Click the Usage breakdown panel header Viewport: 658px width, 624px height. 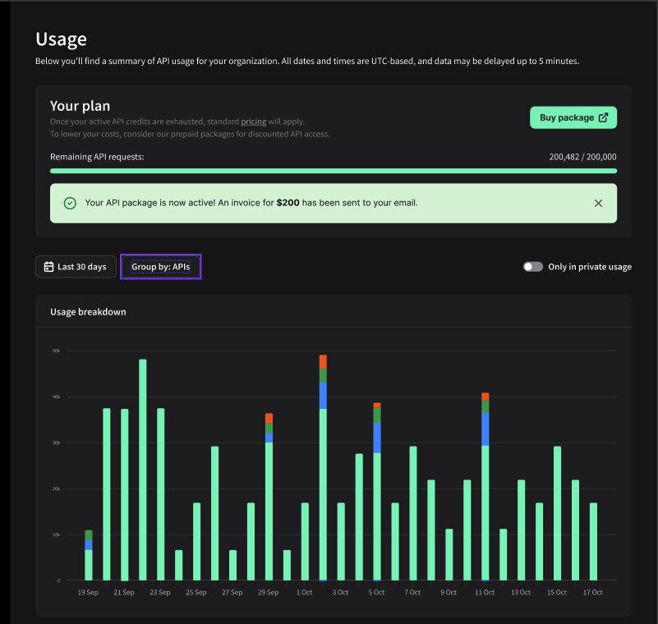(x=87, y=312)
